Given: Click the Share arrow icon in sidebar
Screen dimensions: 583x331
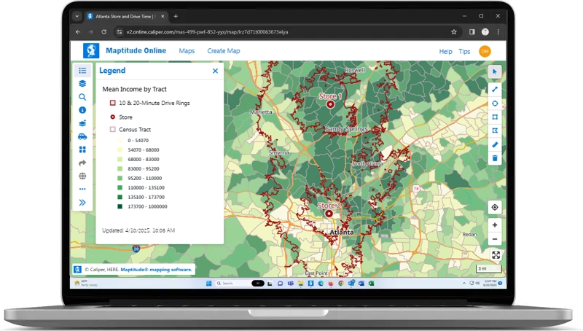Looking at the screenshot, I should [82, 163].
